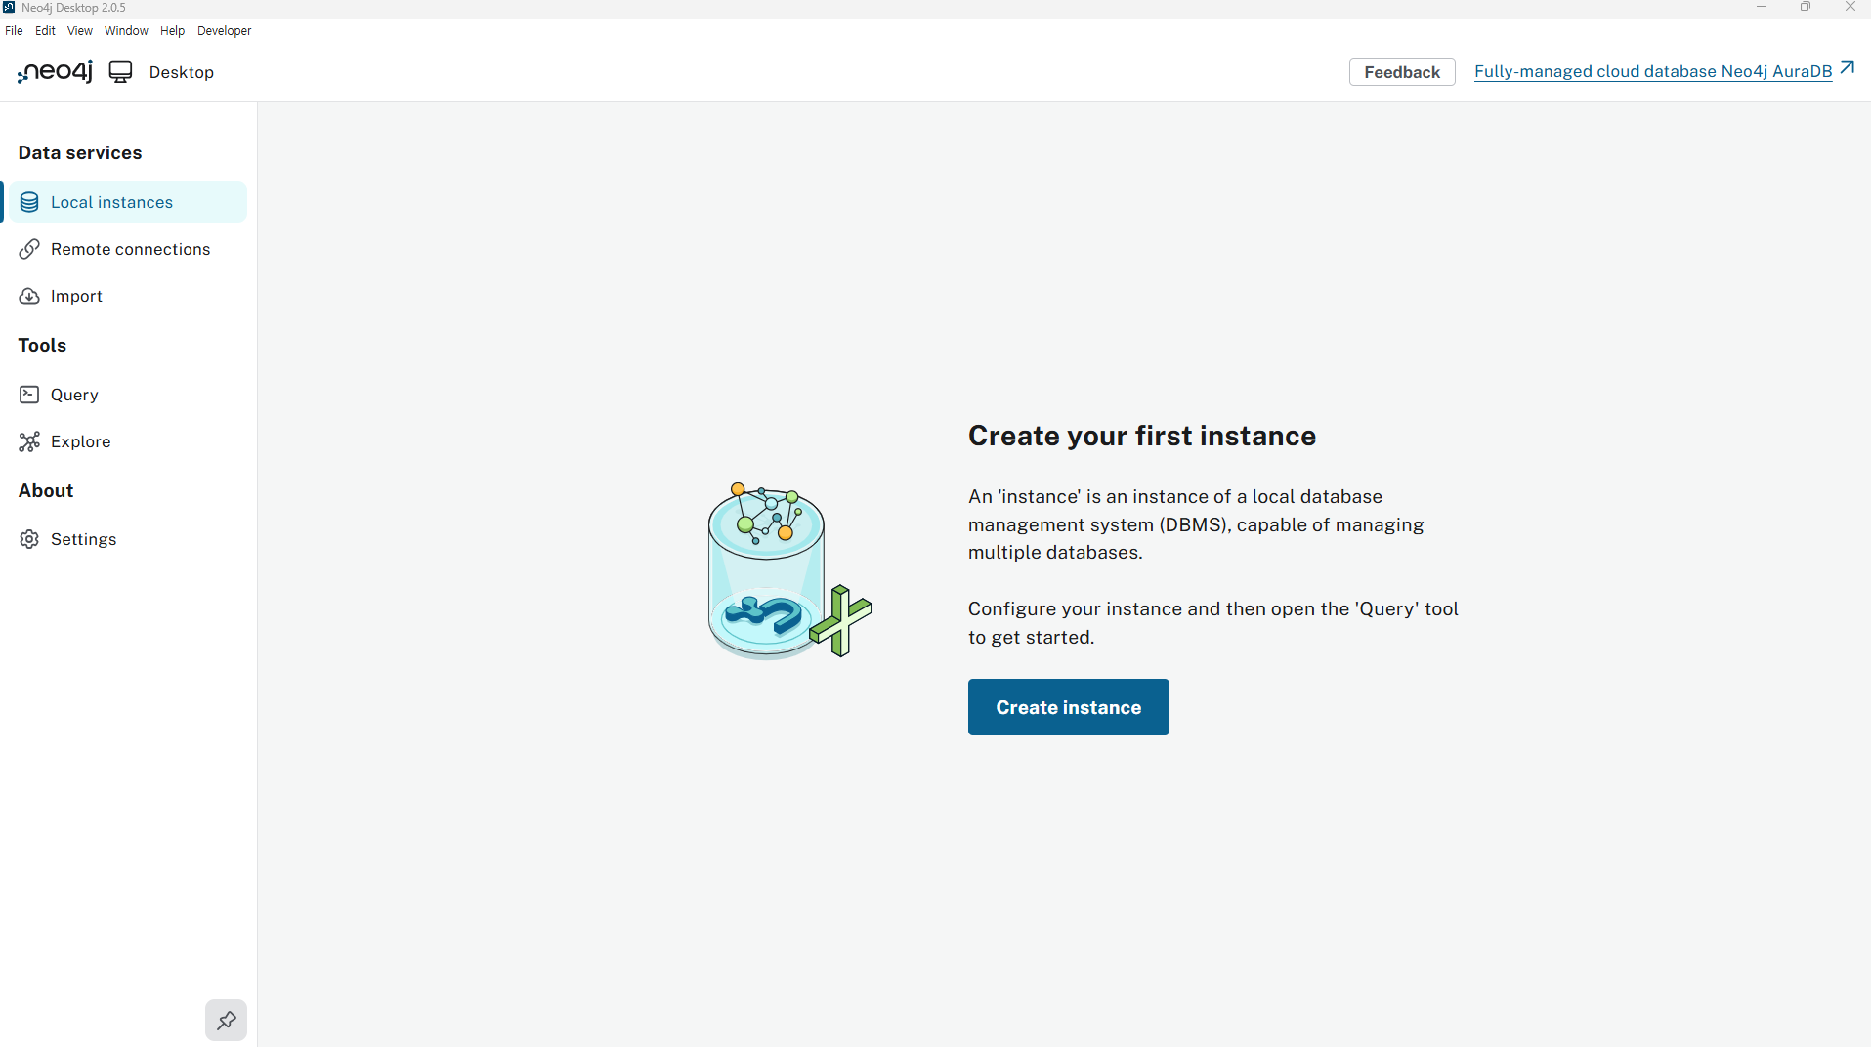Screen dimensions: 1871x1047
Task: Open the Edit menu
Action: click(45, 31)
